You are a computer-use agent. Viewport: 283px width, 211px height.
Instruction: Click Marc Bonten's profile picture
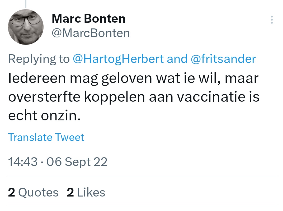click(x=26, y=27)
